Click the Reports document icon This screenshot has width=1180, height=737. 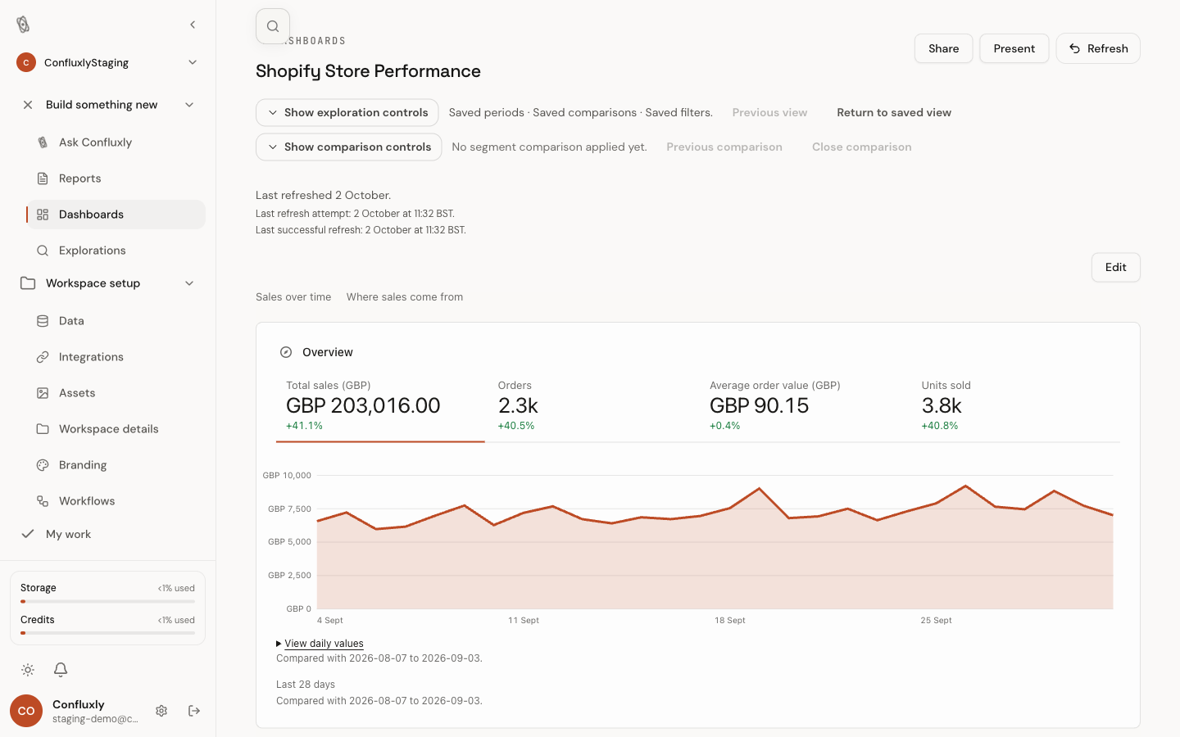point(43,179)
